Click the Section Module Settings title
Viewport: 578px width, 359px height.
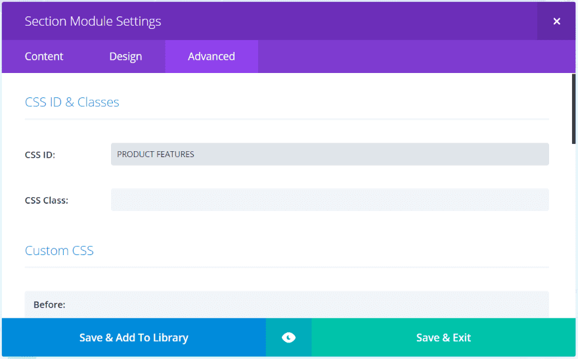pos(93,21)
